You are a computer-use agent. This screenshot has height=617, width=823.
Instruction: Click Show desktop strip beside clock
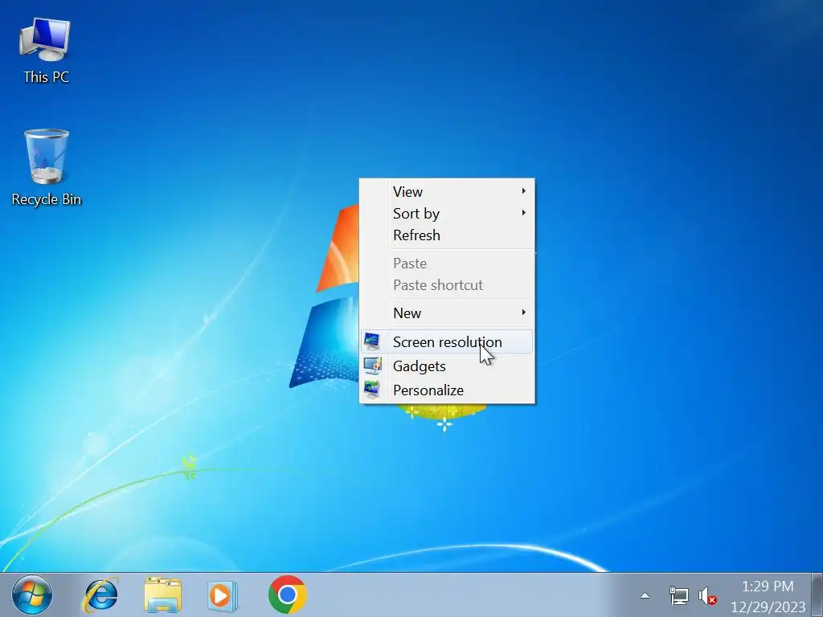click(x=817, y=595)
